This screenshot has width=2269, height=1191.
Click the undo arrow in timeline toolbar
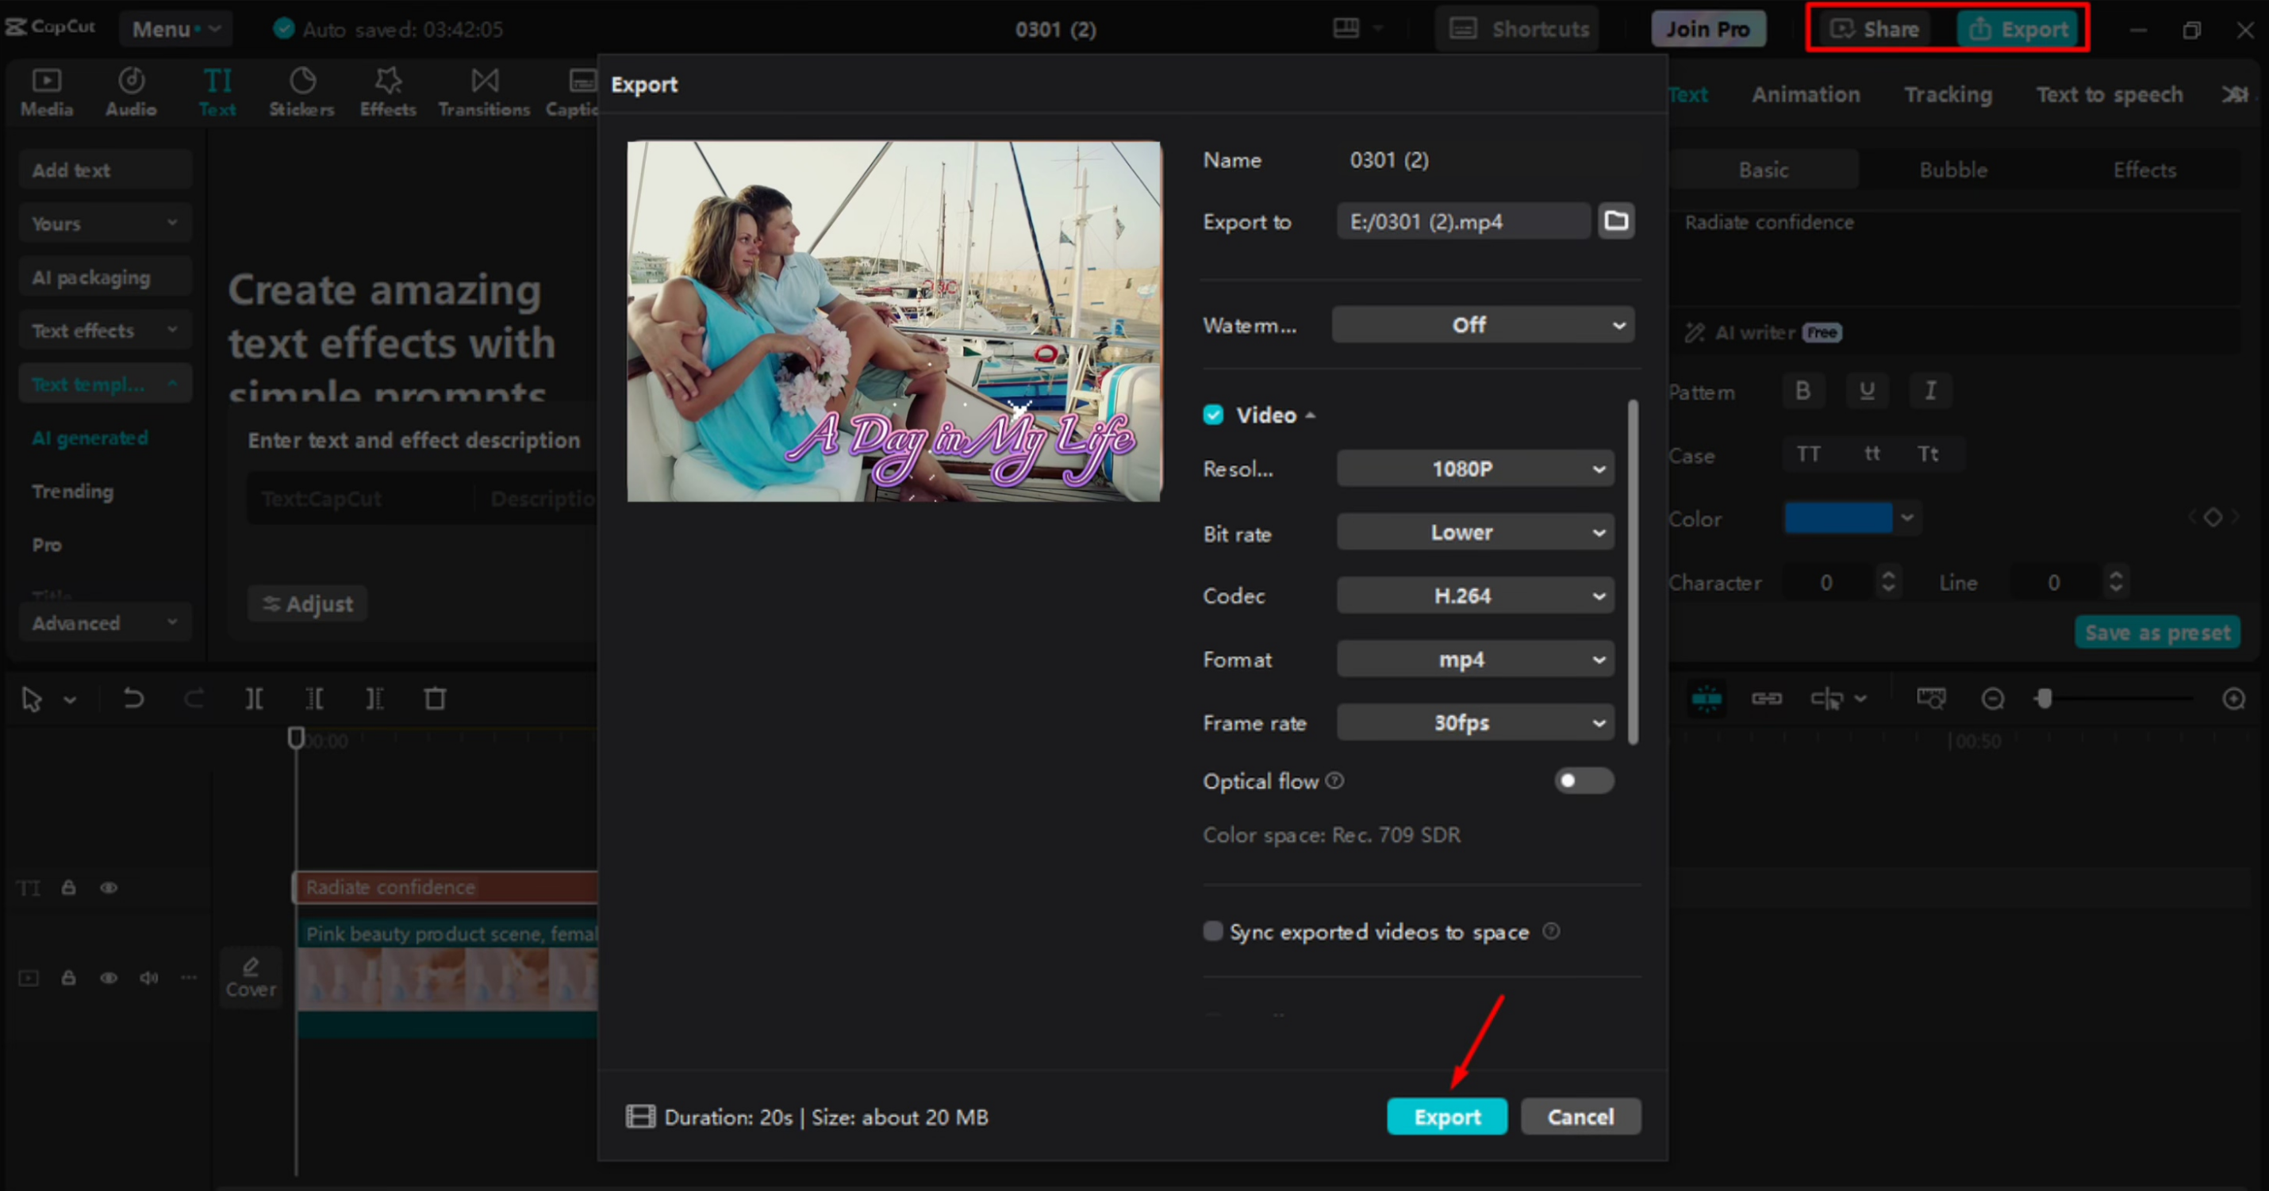coord(133,699)
